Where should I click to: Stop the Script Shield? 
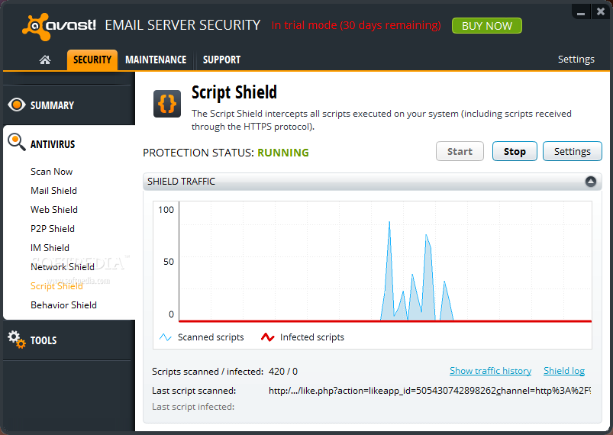pos(515,151)
